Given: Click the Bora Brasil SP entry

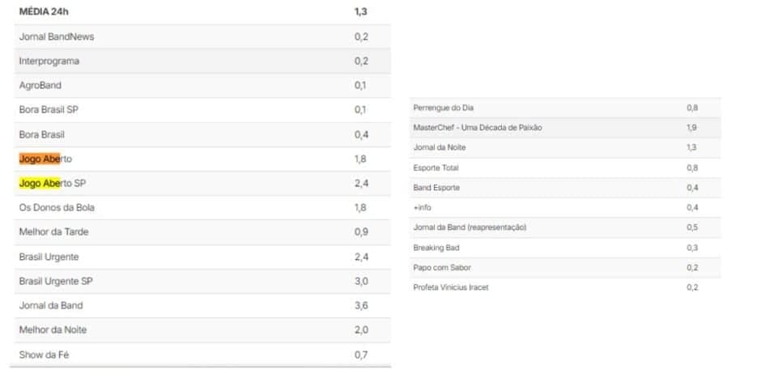Looking at the screenshot, I should 202,110.
